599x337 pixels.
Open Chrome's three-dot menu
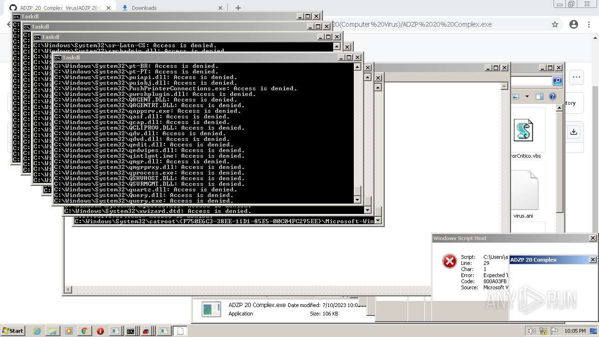[589, 24]
